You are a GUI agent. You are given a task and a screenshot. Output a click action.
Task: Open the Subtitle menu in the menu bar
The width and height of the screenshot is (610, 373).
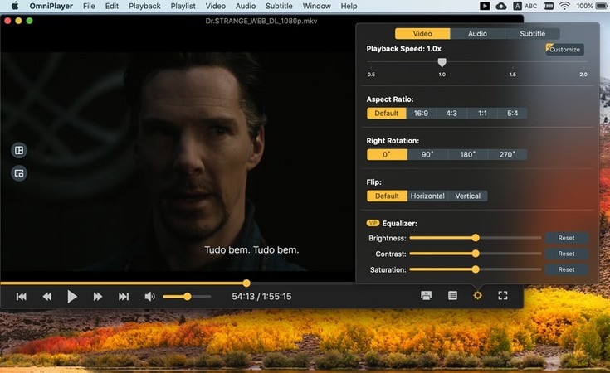pos(279,6)
